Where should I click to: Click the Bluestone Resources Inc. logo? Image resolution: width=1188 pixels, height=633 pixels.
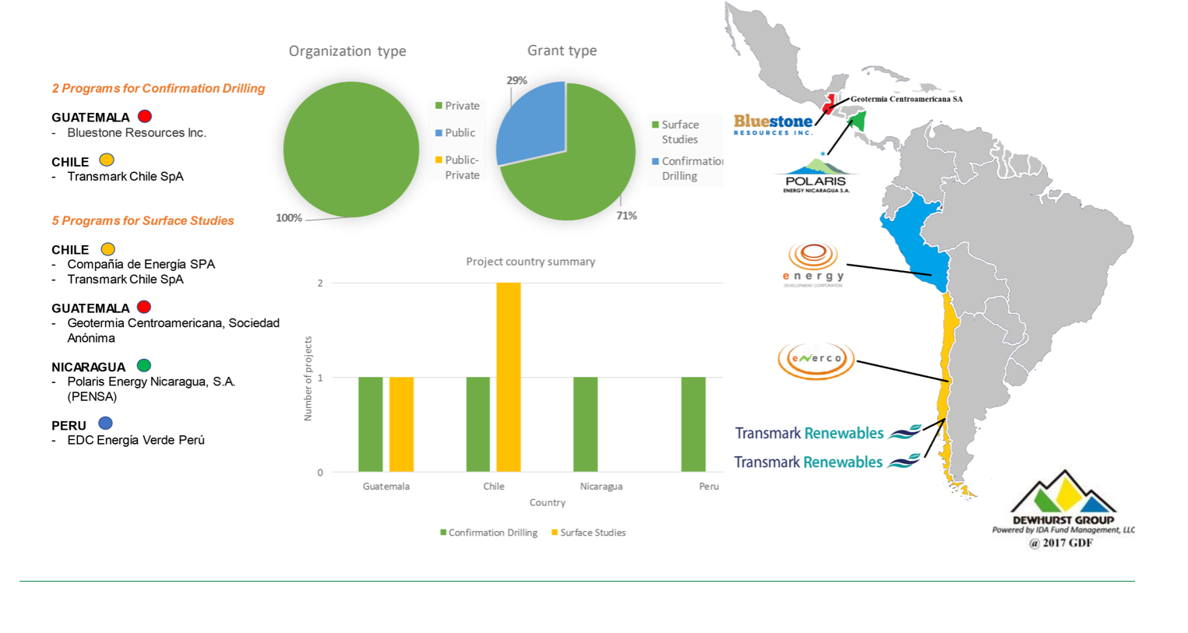(x=773, y=125)
